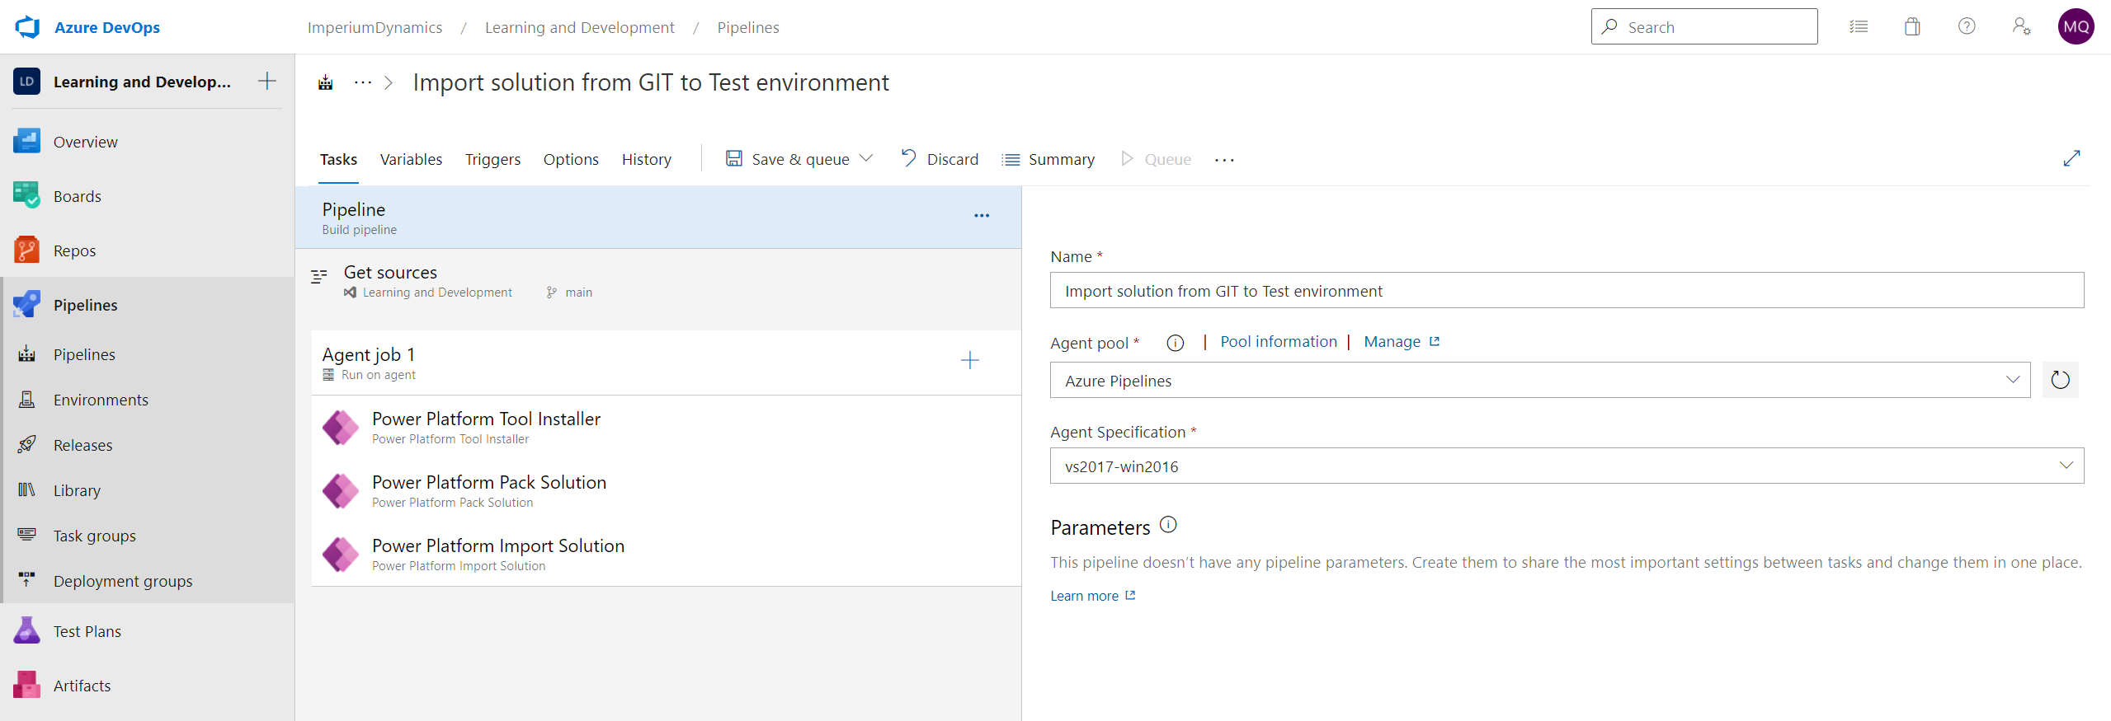The width and height of the screenshot is (2111, 721).
Task: Open Environments in sidebar
Action: [147, 400]
